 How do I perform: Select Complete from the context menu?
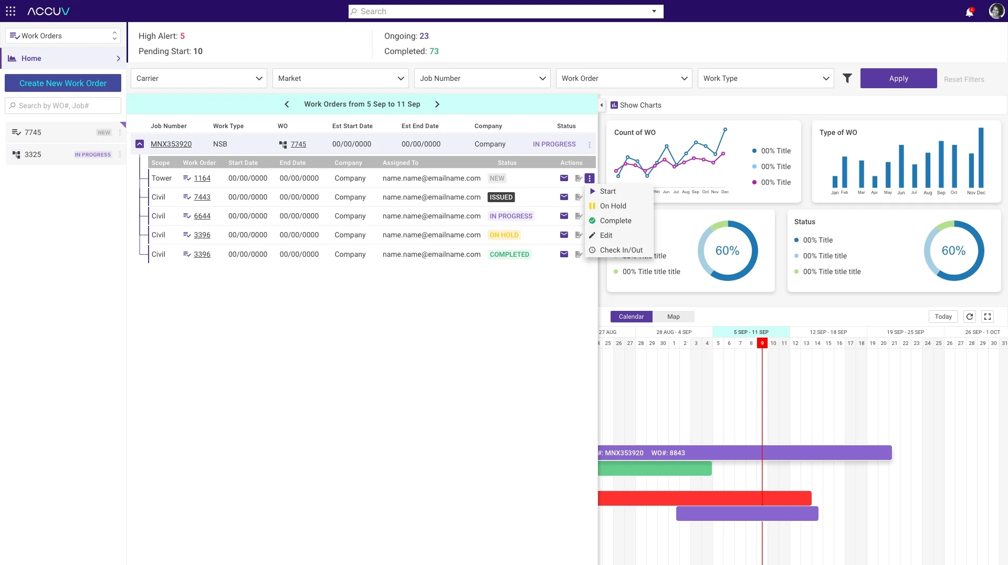619,221
